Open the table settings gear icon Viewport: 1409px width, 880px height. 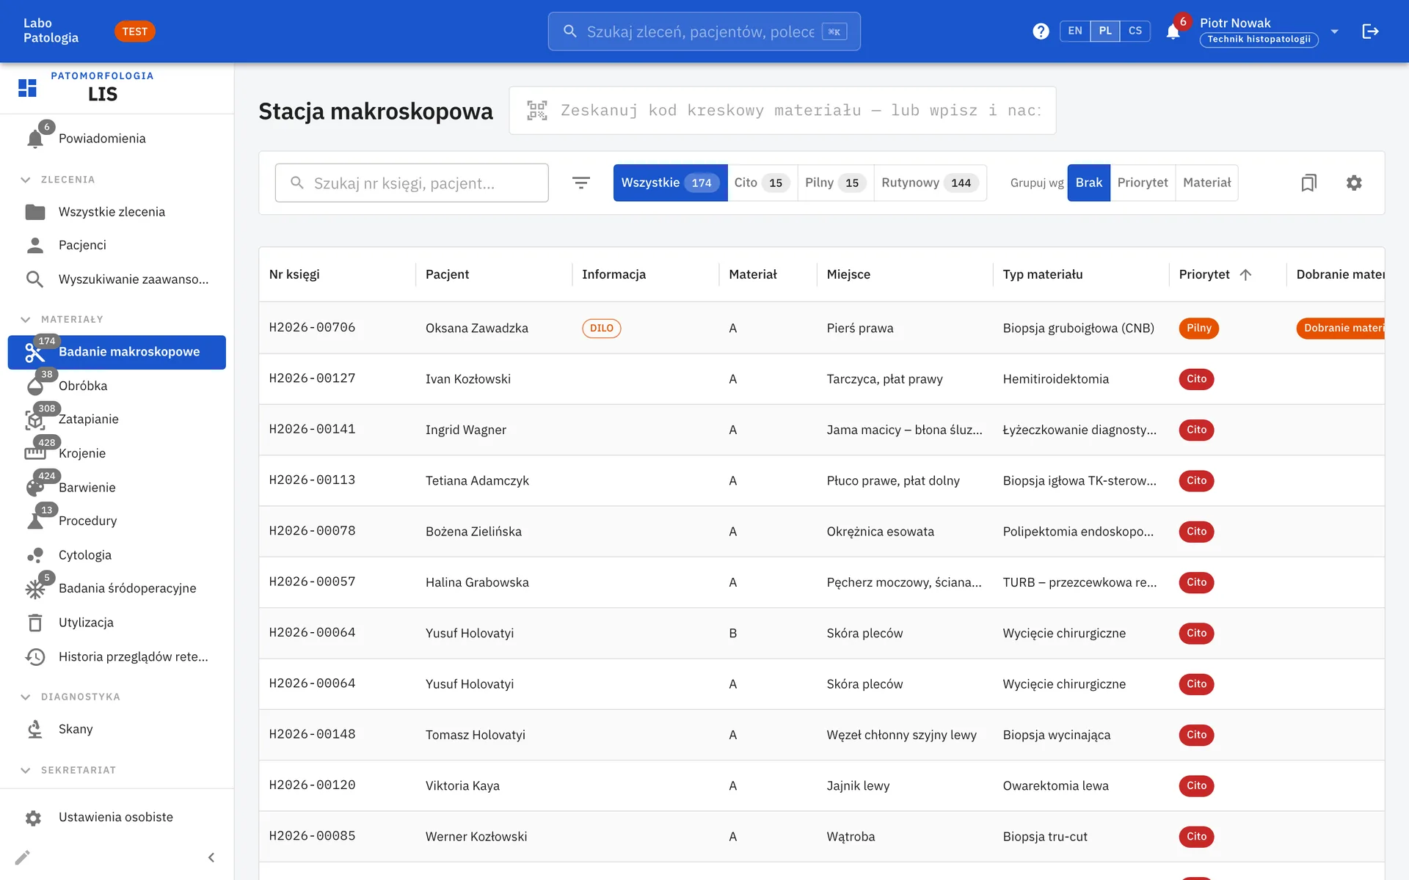tap(1354, 183)
